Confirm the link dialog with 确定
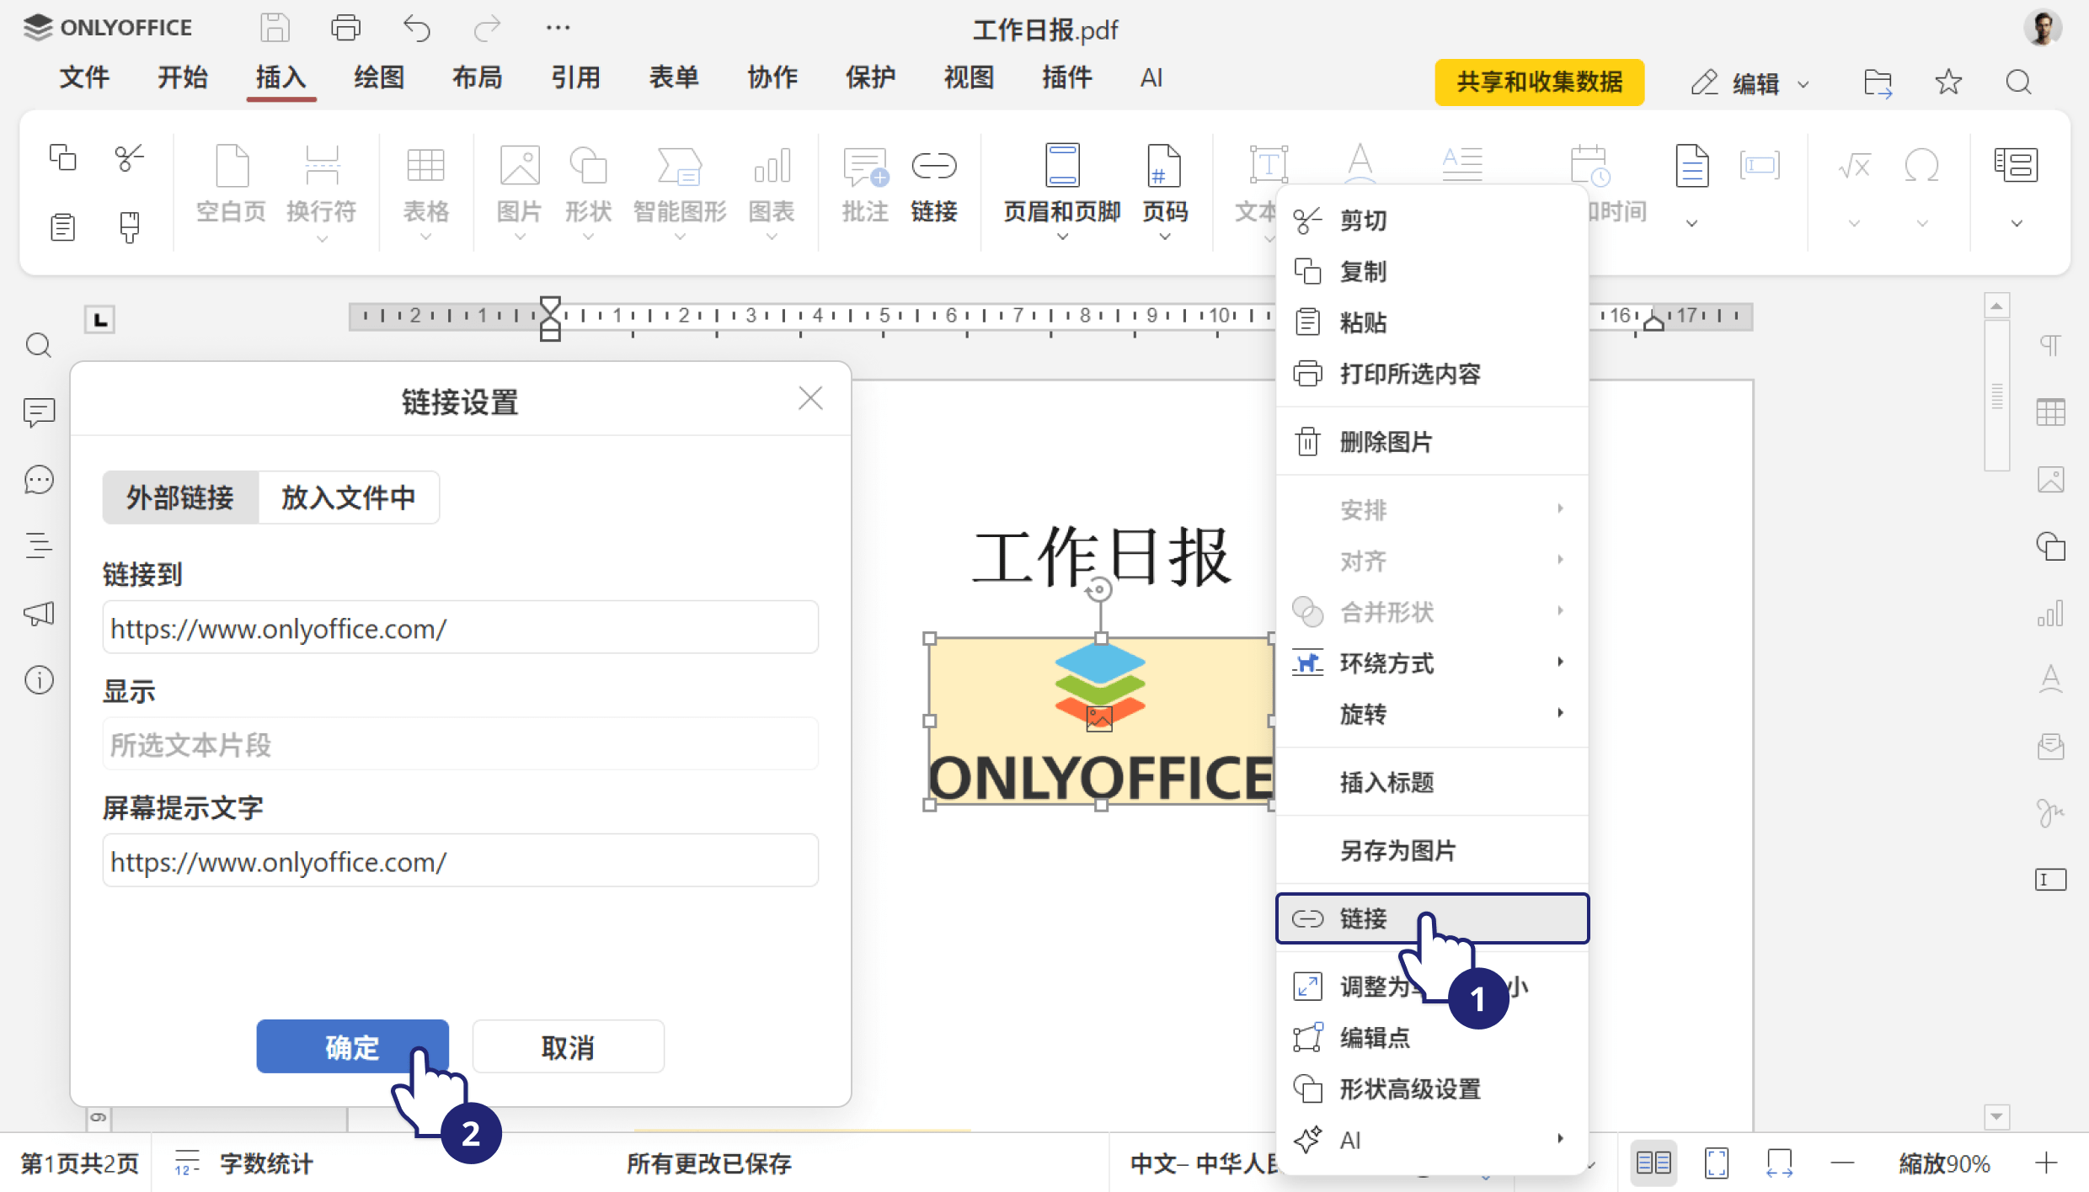Image resolution: width=2089 pixels, height=1192 pixels. (x=352, y=1046)
